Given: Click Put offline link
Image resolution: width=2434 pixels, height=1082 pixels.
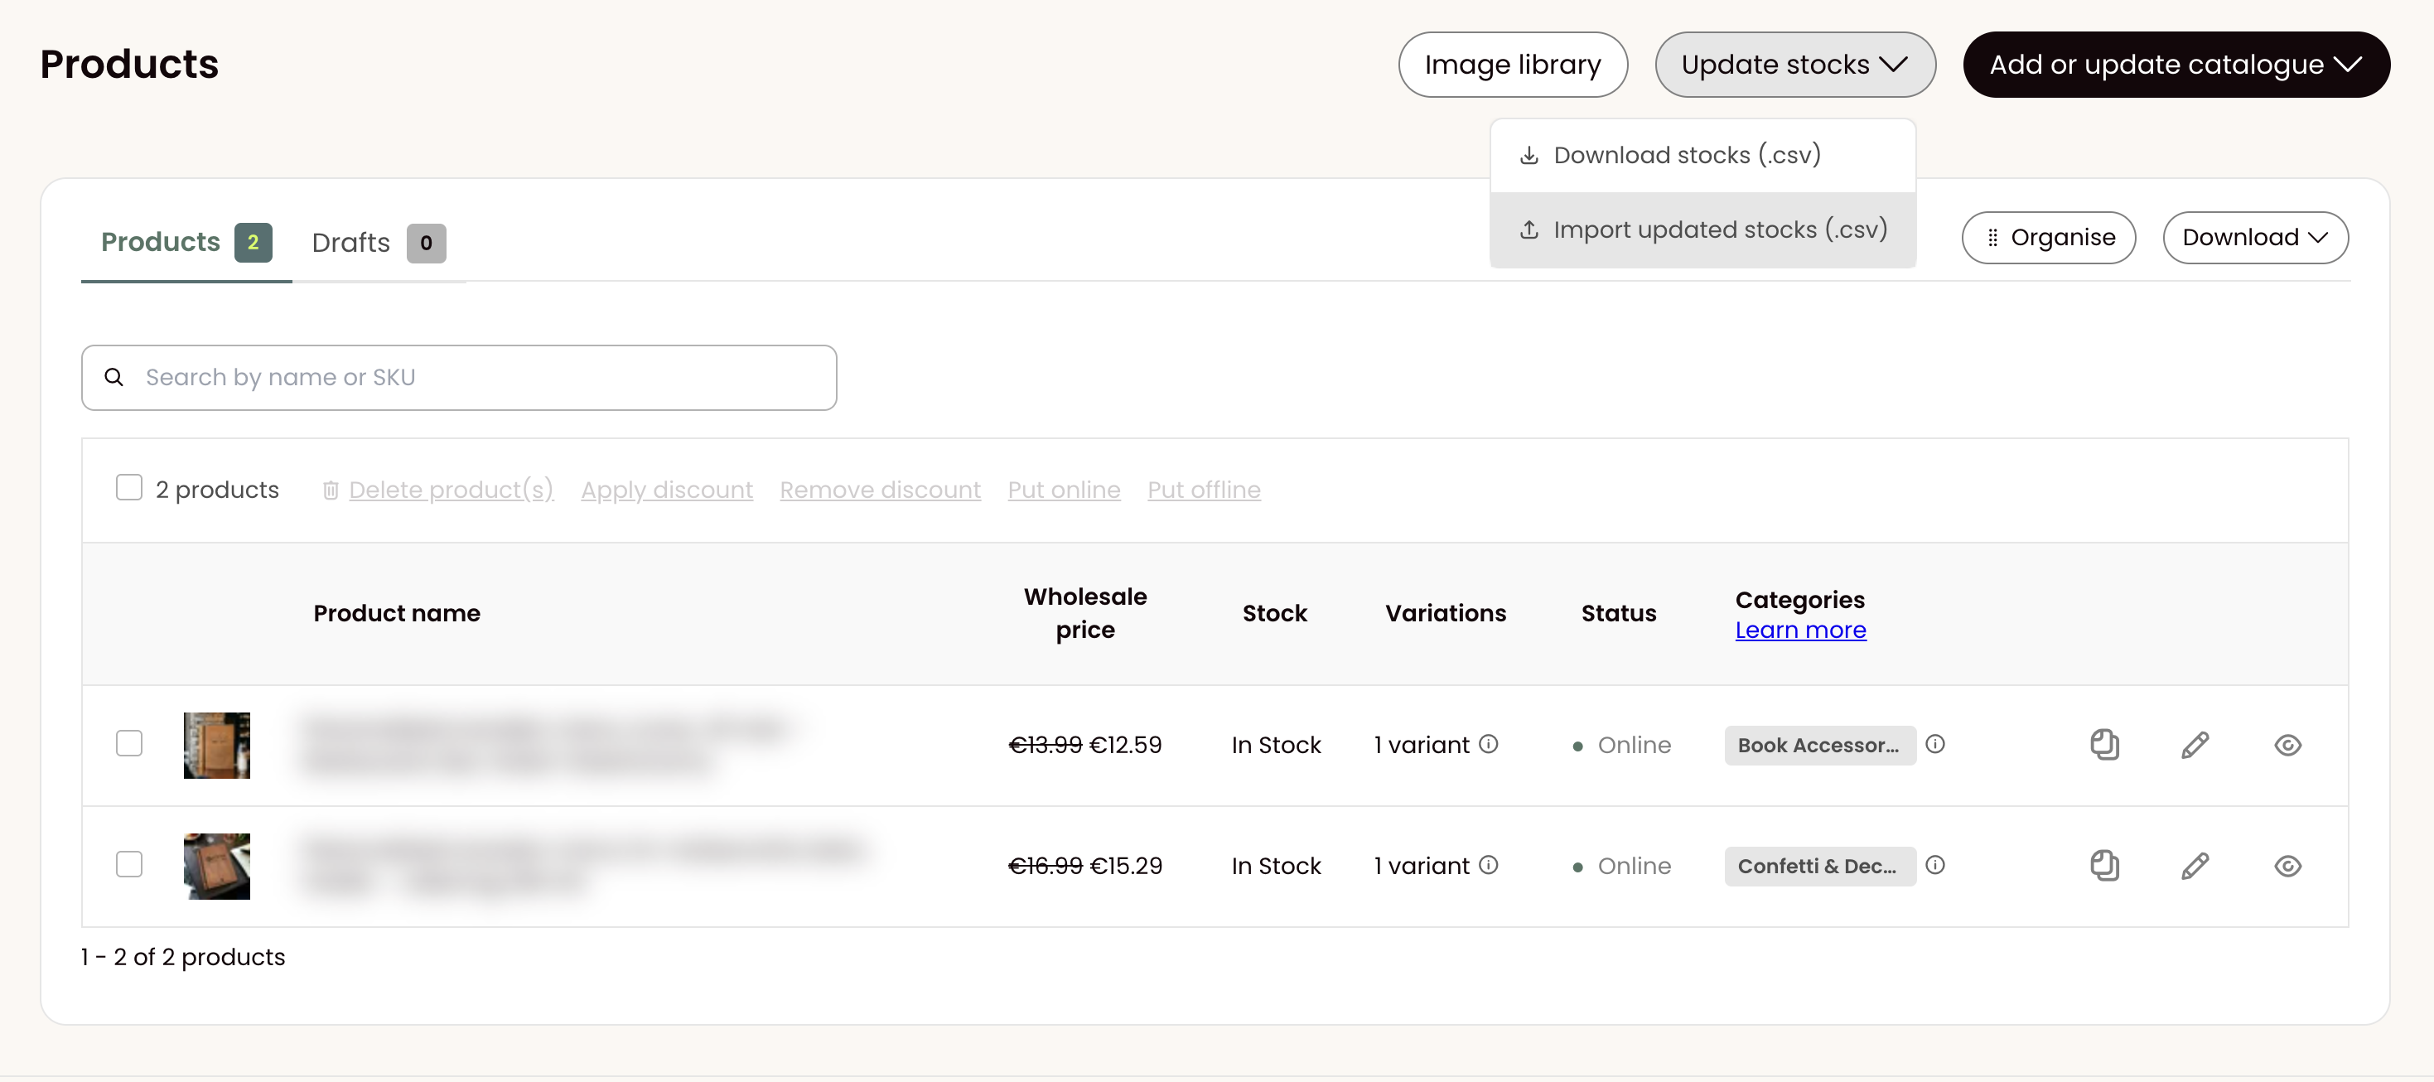Looking at the screenshot, I should 1204,490.
